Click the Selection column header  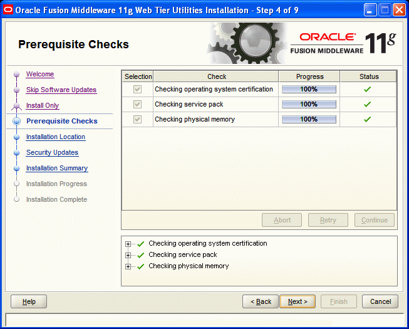click(138, 76)
